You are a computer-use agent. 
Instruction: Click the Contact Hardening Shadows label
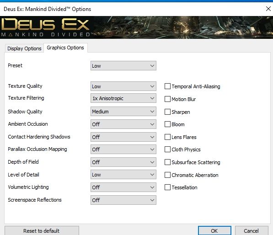click(x=39, y=137)
